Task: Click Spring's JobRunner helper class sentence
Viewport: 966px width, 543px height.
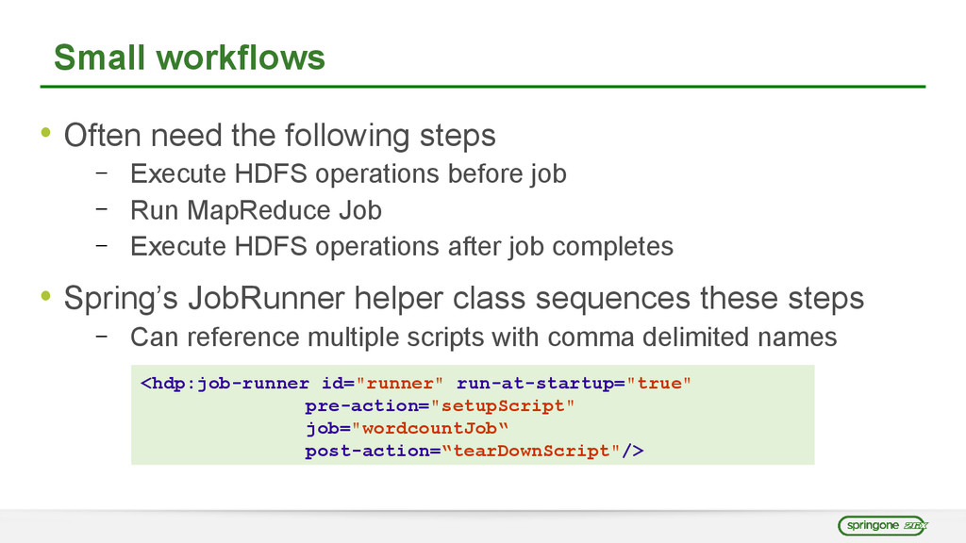Action: click(x=464, y=298)
